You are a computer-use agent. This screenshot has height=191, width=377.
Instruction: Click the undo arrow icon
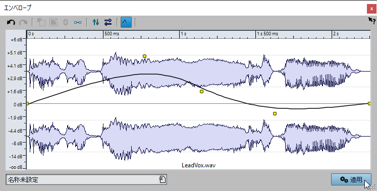pos(11,22)
